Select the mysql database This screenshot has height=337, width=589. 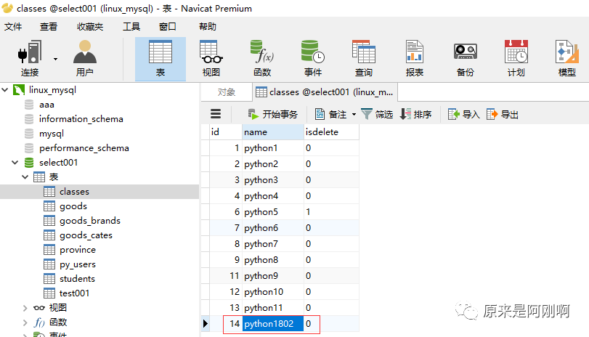point(52,134)
